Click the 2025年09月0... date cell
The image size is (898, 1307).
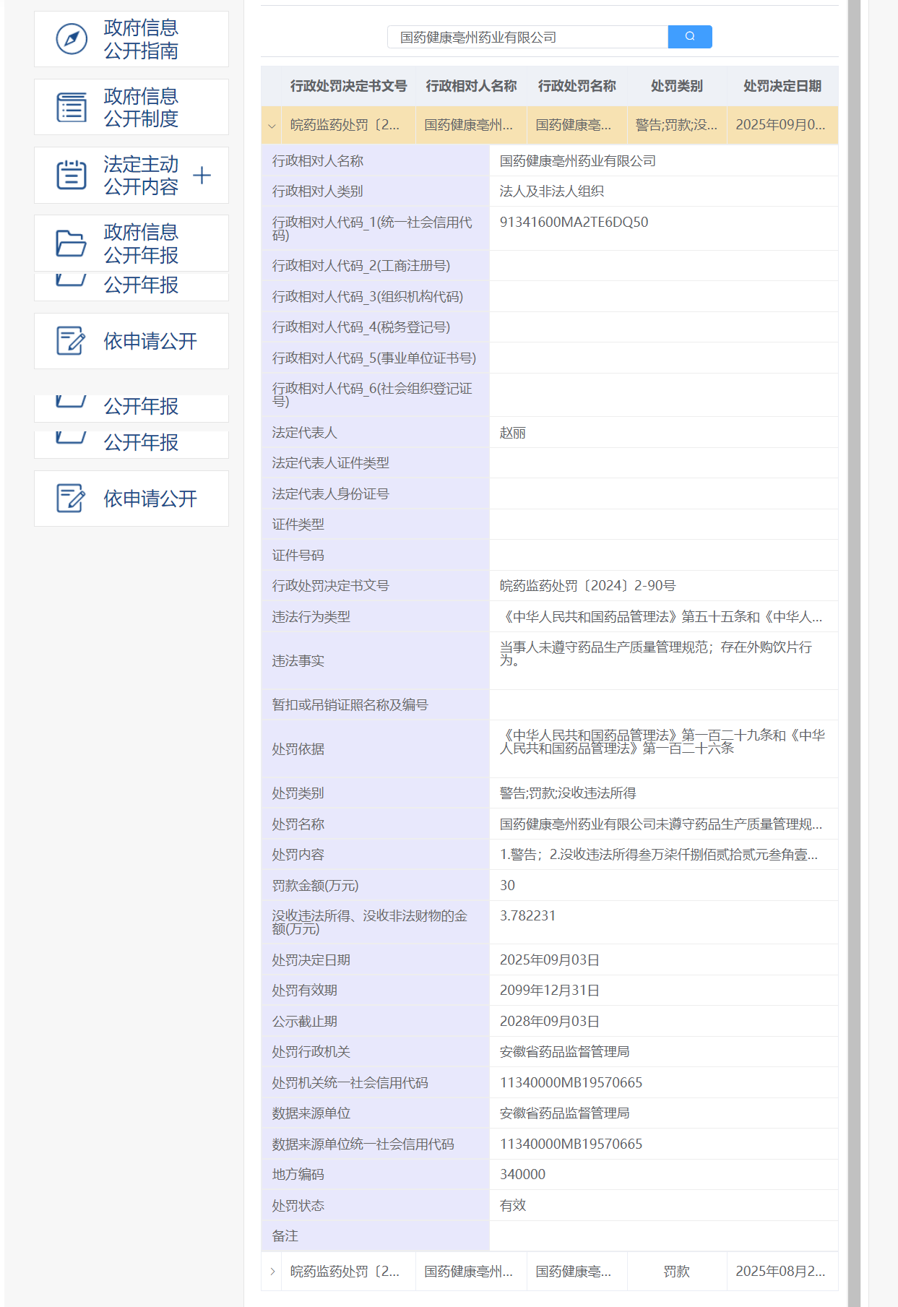click(781, 125)
